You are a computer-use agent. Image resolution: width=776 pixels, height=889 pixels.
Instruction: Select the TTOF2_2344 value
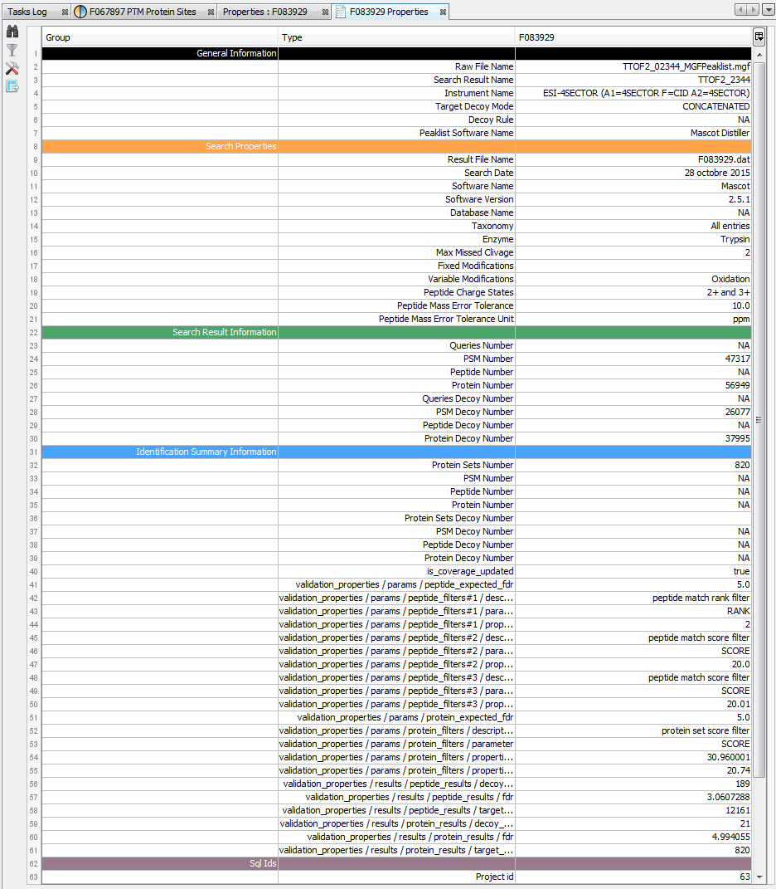[633, 80]
